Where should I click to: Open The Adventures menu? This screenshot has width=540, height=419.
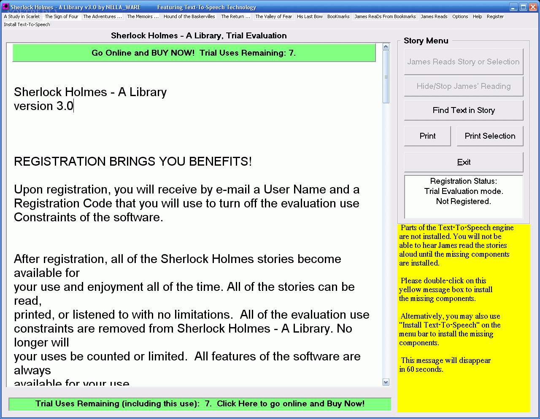coord(103,16)
